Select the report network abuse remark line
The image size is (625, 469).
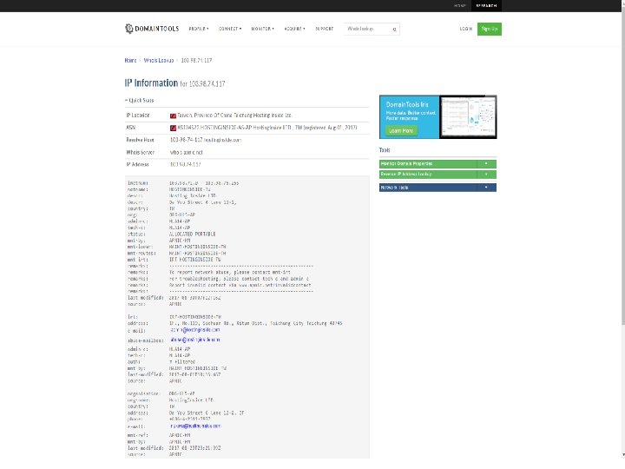point(230,273)
